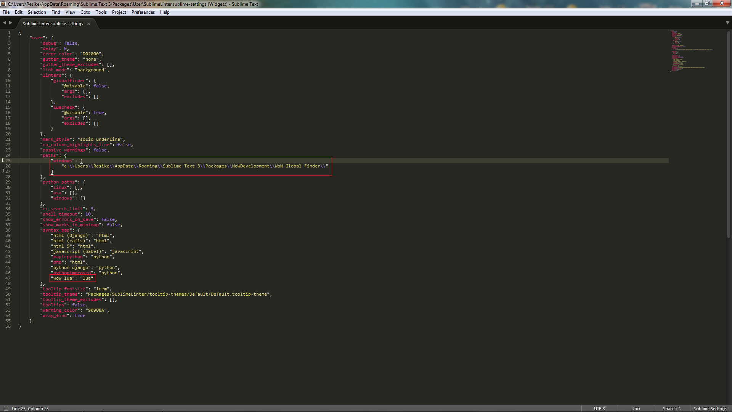732x412 pixels.
Task: Close the SublimeLinter.sublime-settings tab
Action: 88,24
